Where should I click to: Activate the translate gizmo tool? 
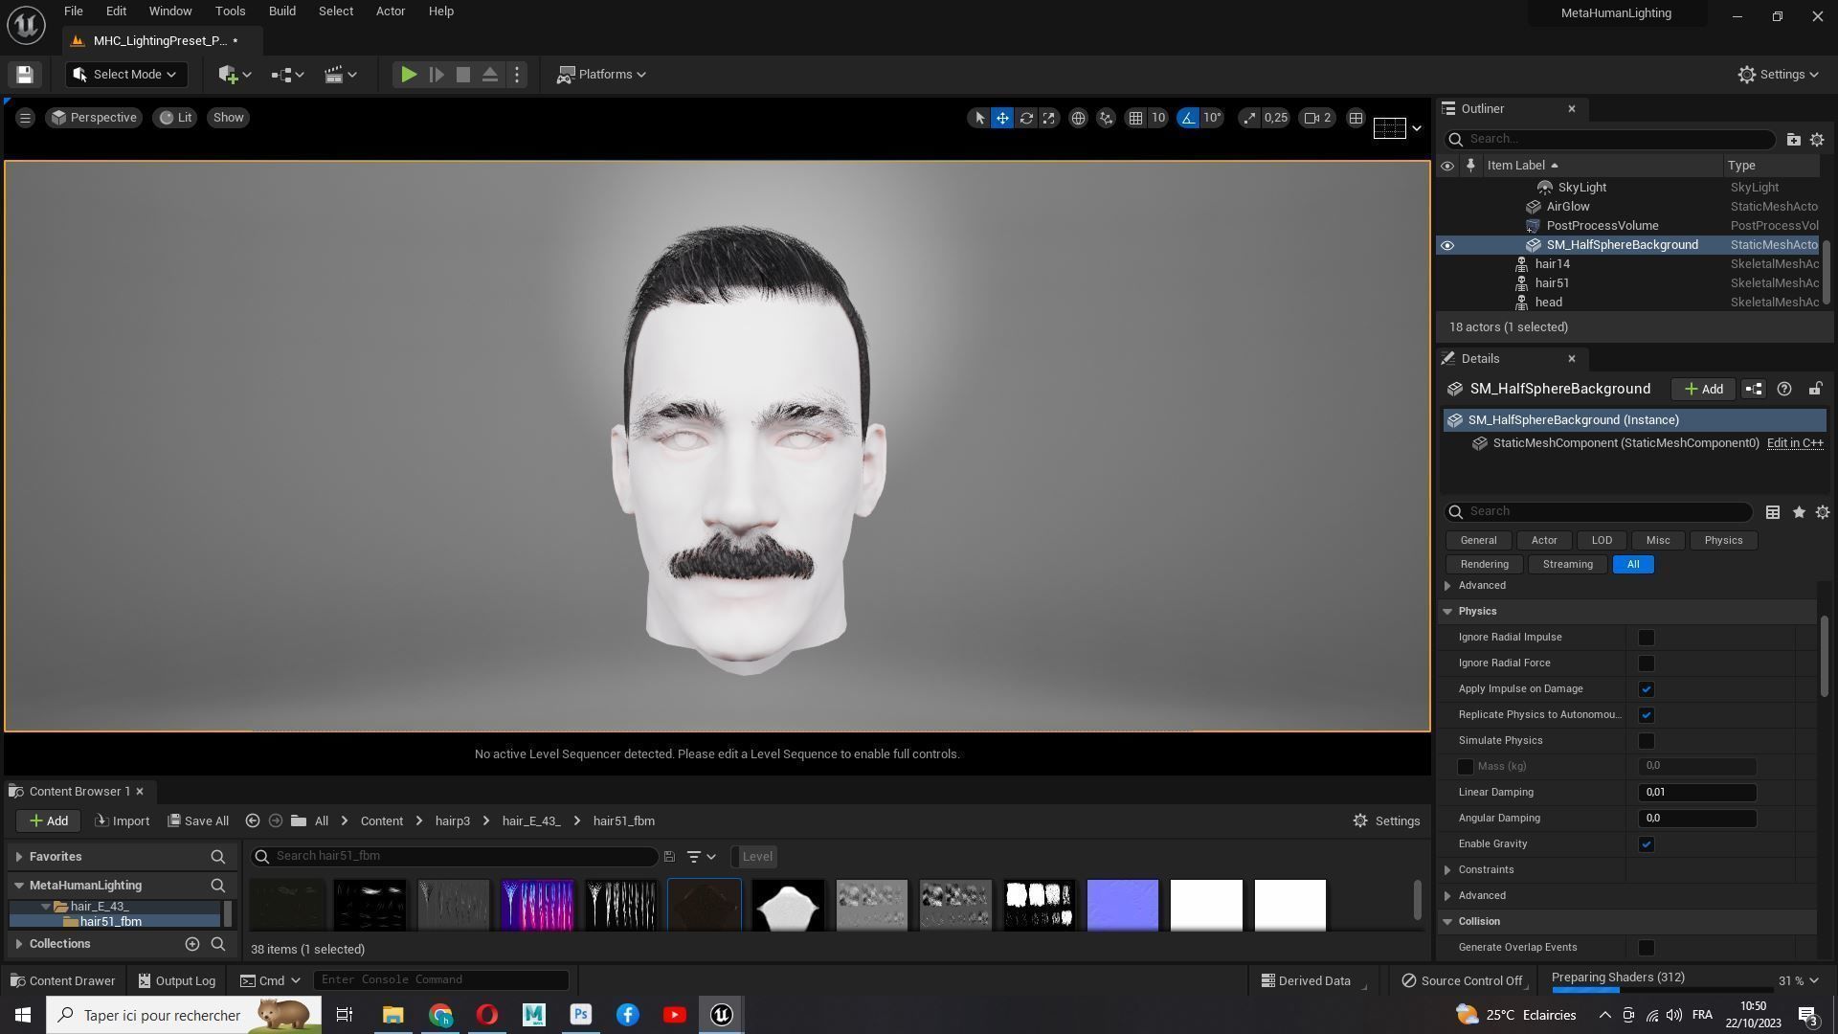(x=1002, y=118)
